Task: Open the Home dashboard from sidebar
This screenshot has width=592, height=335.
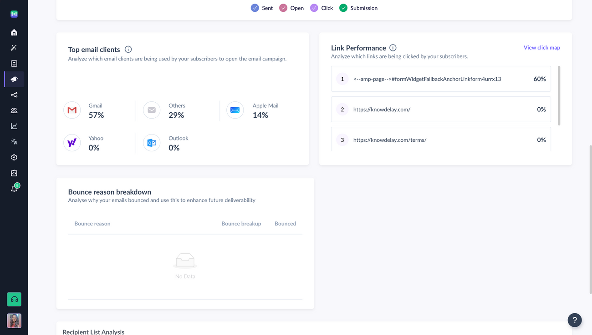Action: coord(14,32)
